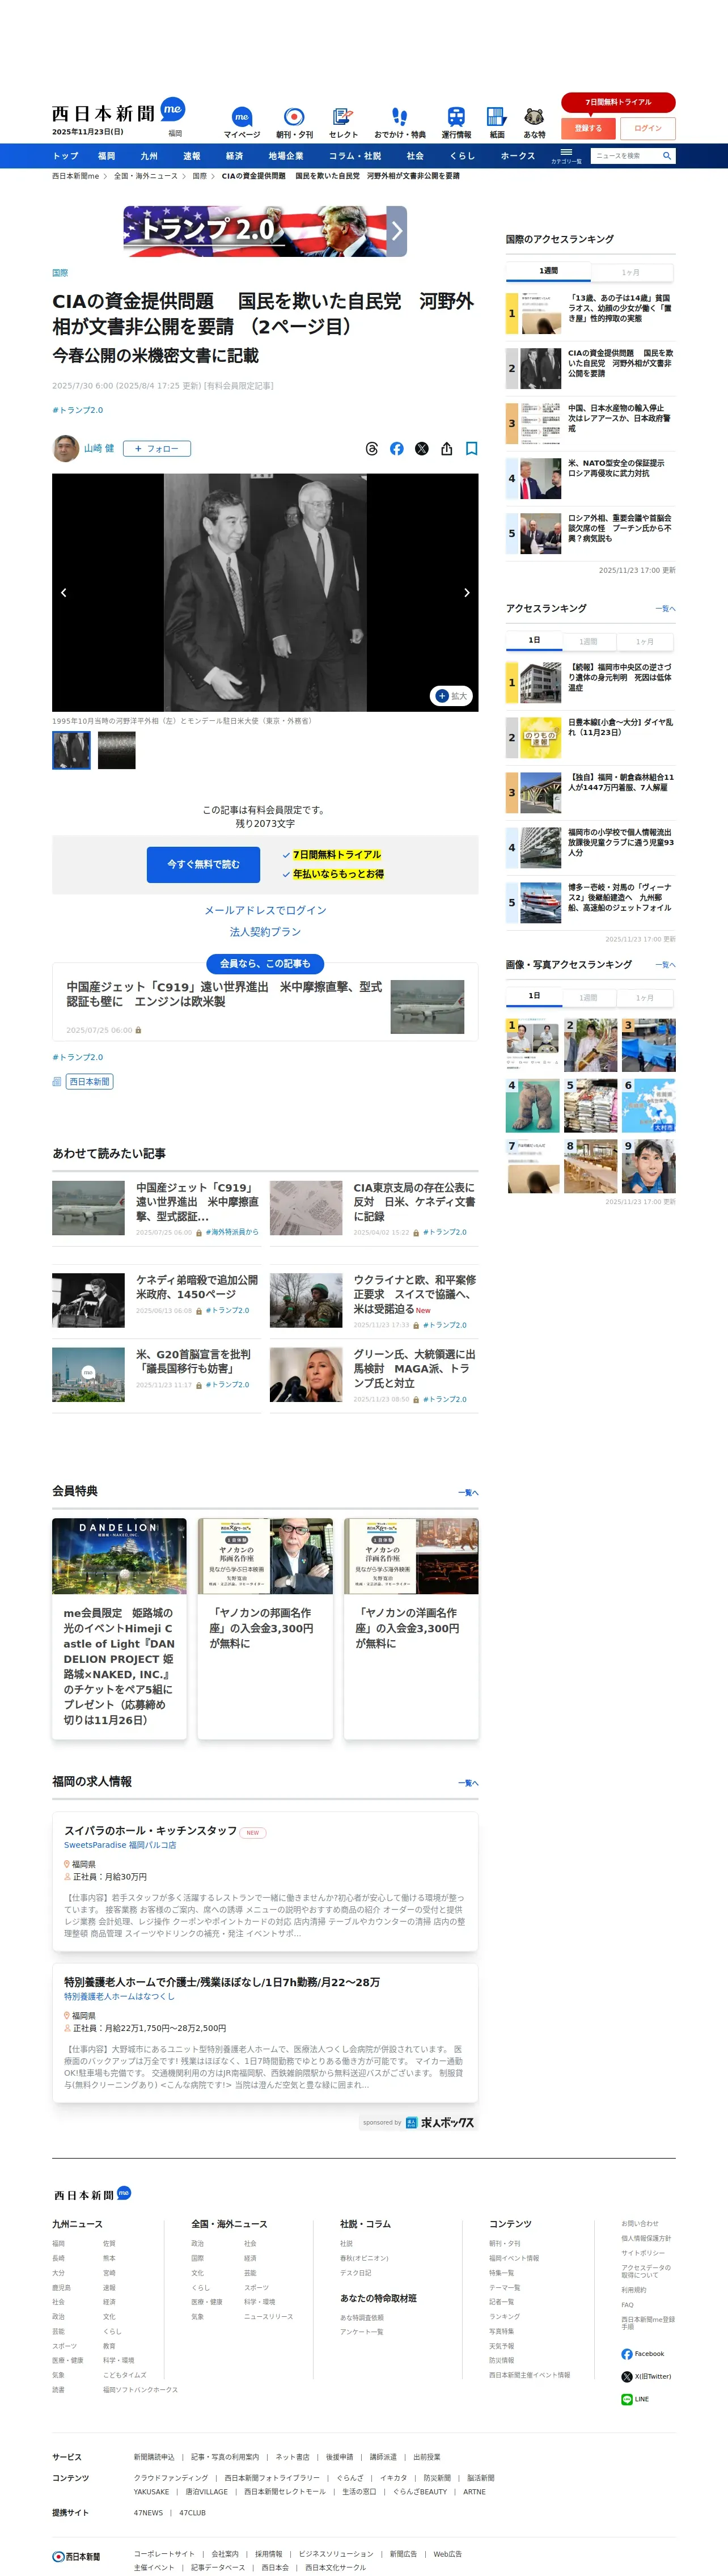Open 紙面 newspaper viewer icon
Screen dimensions: 728x2576
point(497,123)
